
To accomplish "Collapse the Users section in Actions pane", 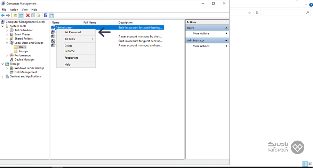I will click(226, 28).
